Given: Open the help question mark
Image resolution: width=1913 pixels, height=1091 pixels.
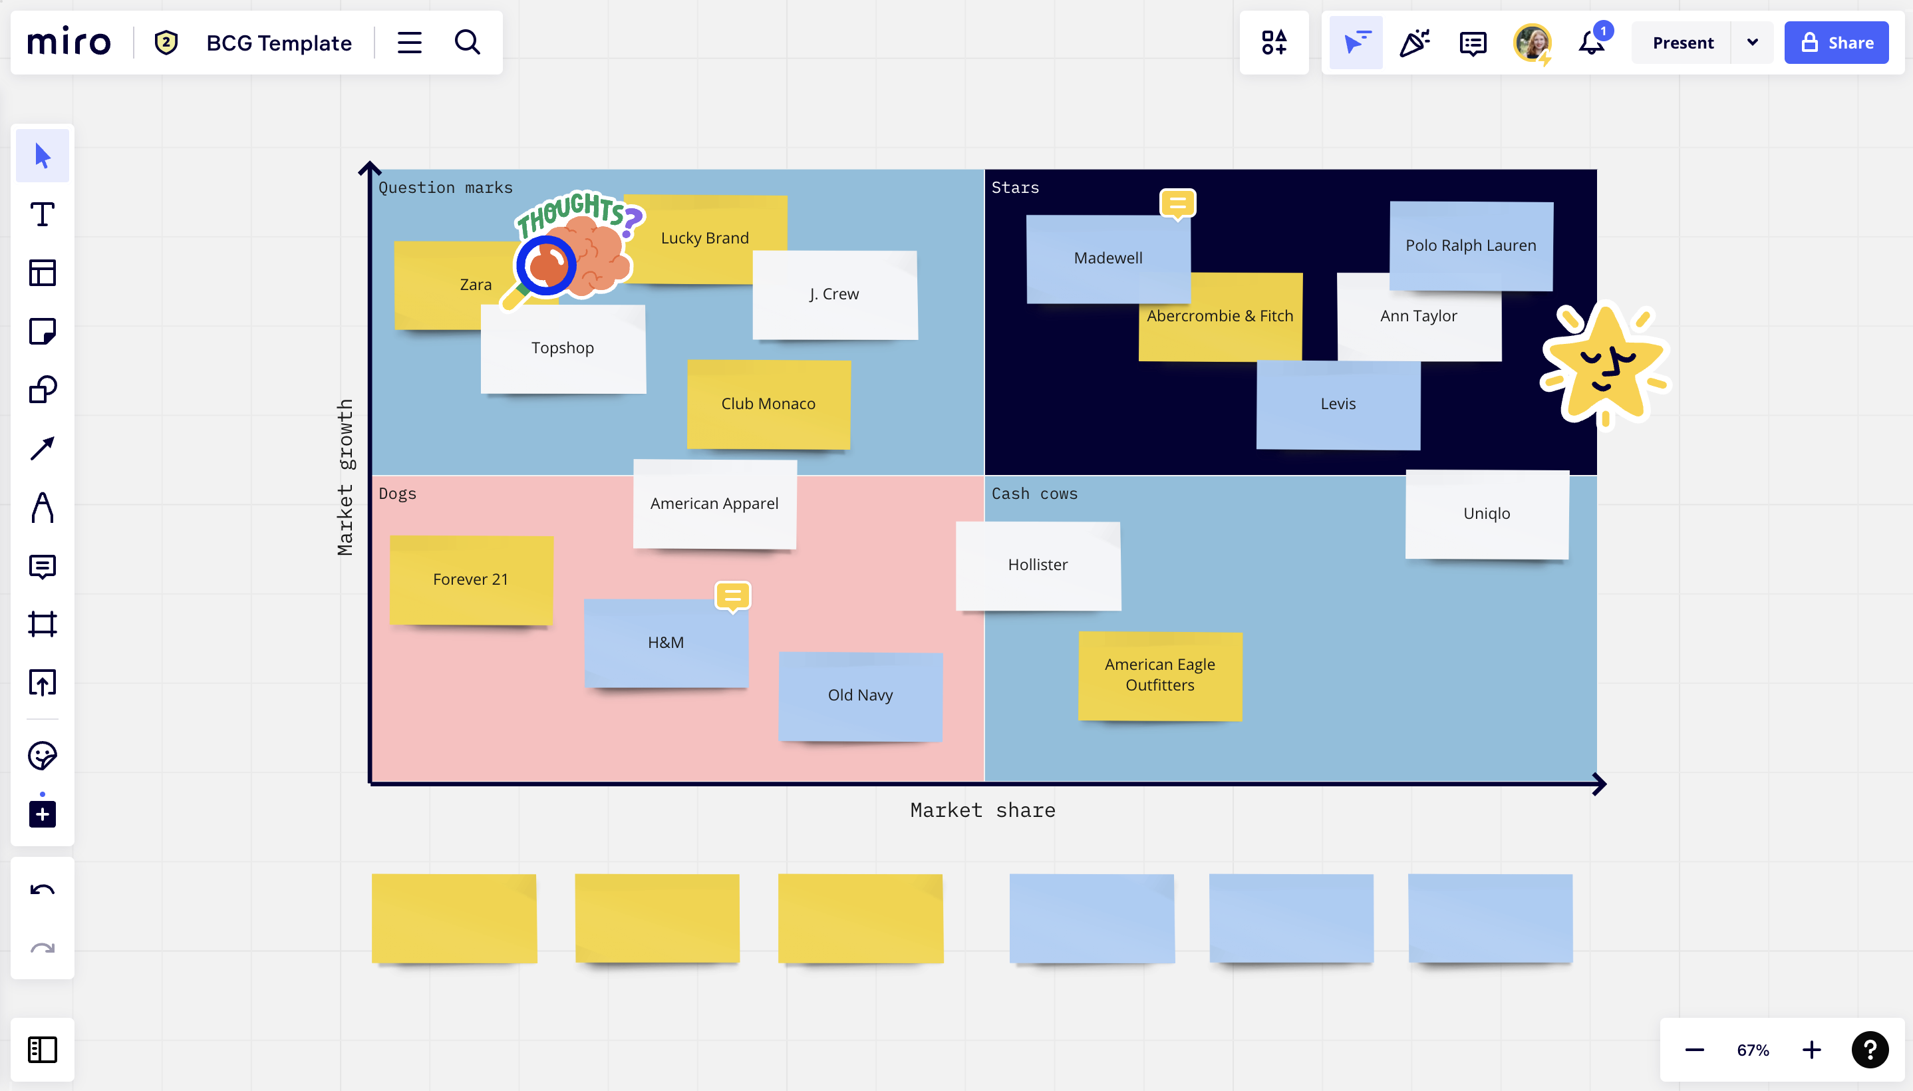Looking at the screenshot, I should 1870,1050.
